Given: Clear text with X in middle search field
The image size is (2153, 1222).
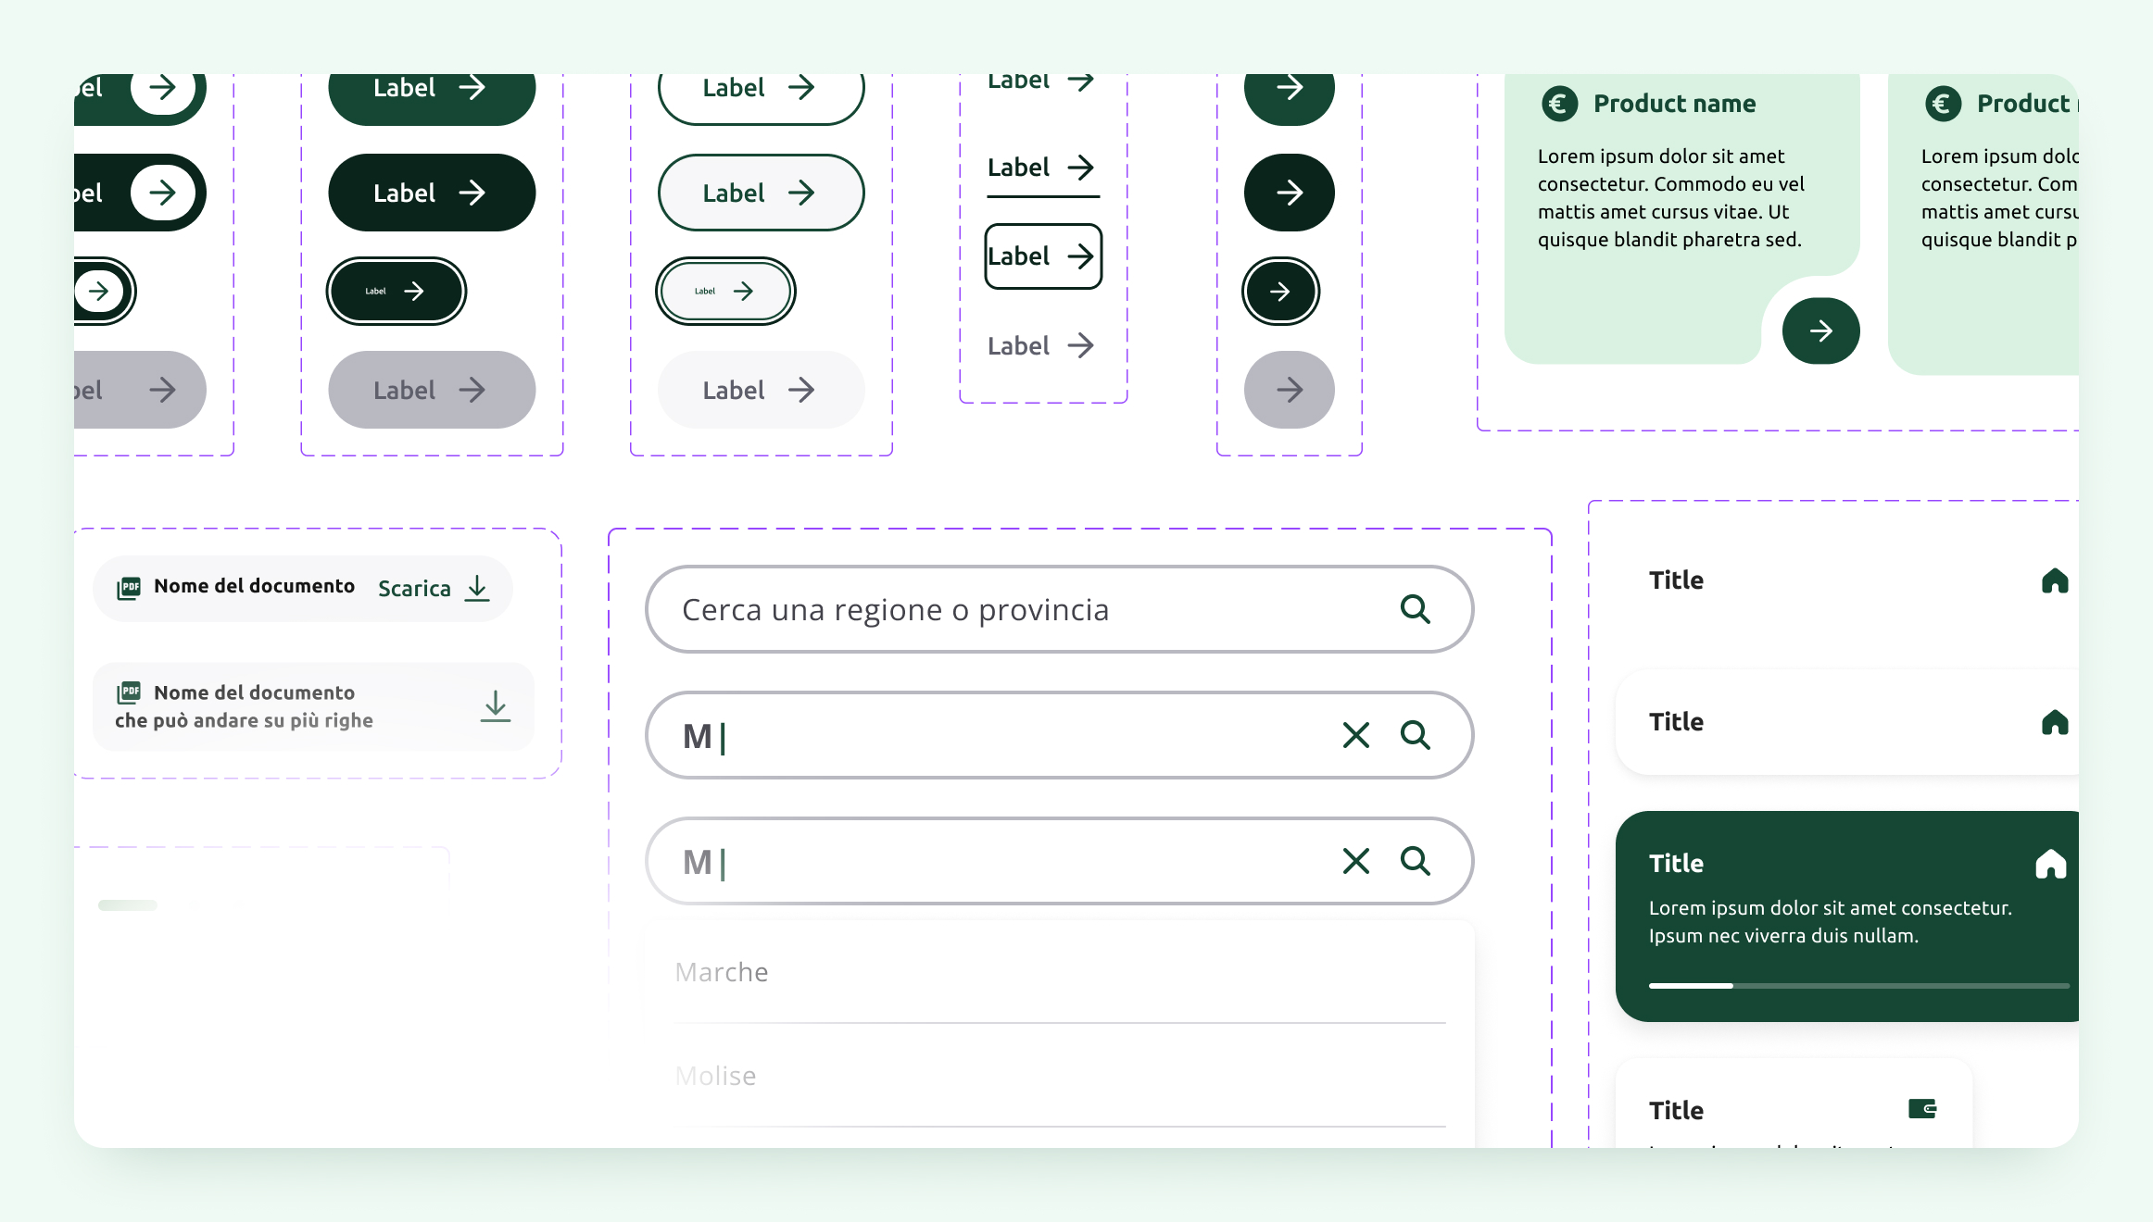Looking at the screenshot, I should 1356,735.
